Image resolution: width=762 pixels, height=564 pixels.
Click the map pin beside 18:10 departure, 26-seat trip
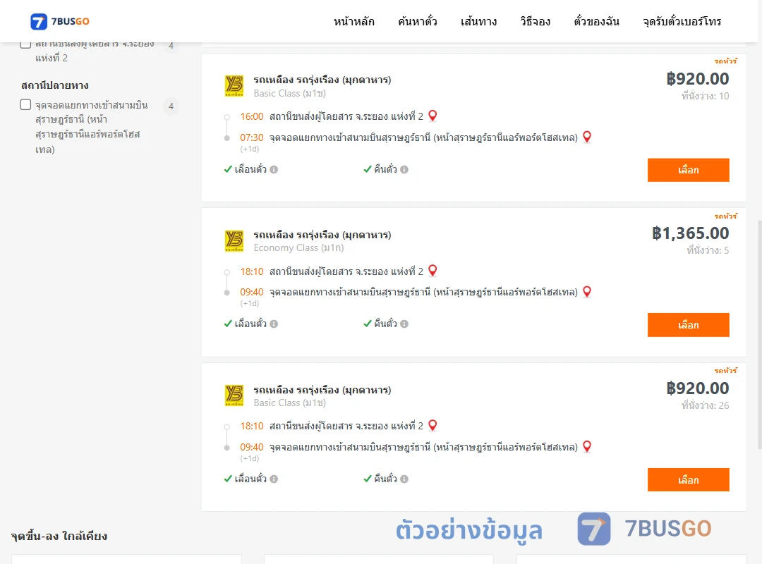(x=433, y=425)
